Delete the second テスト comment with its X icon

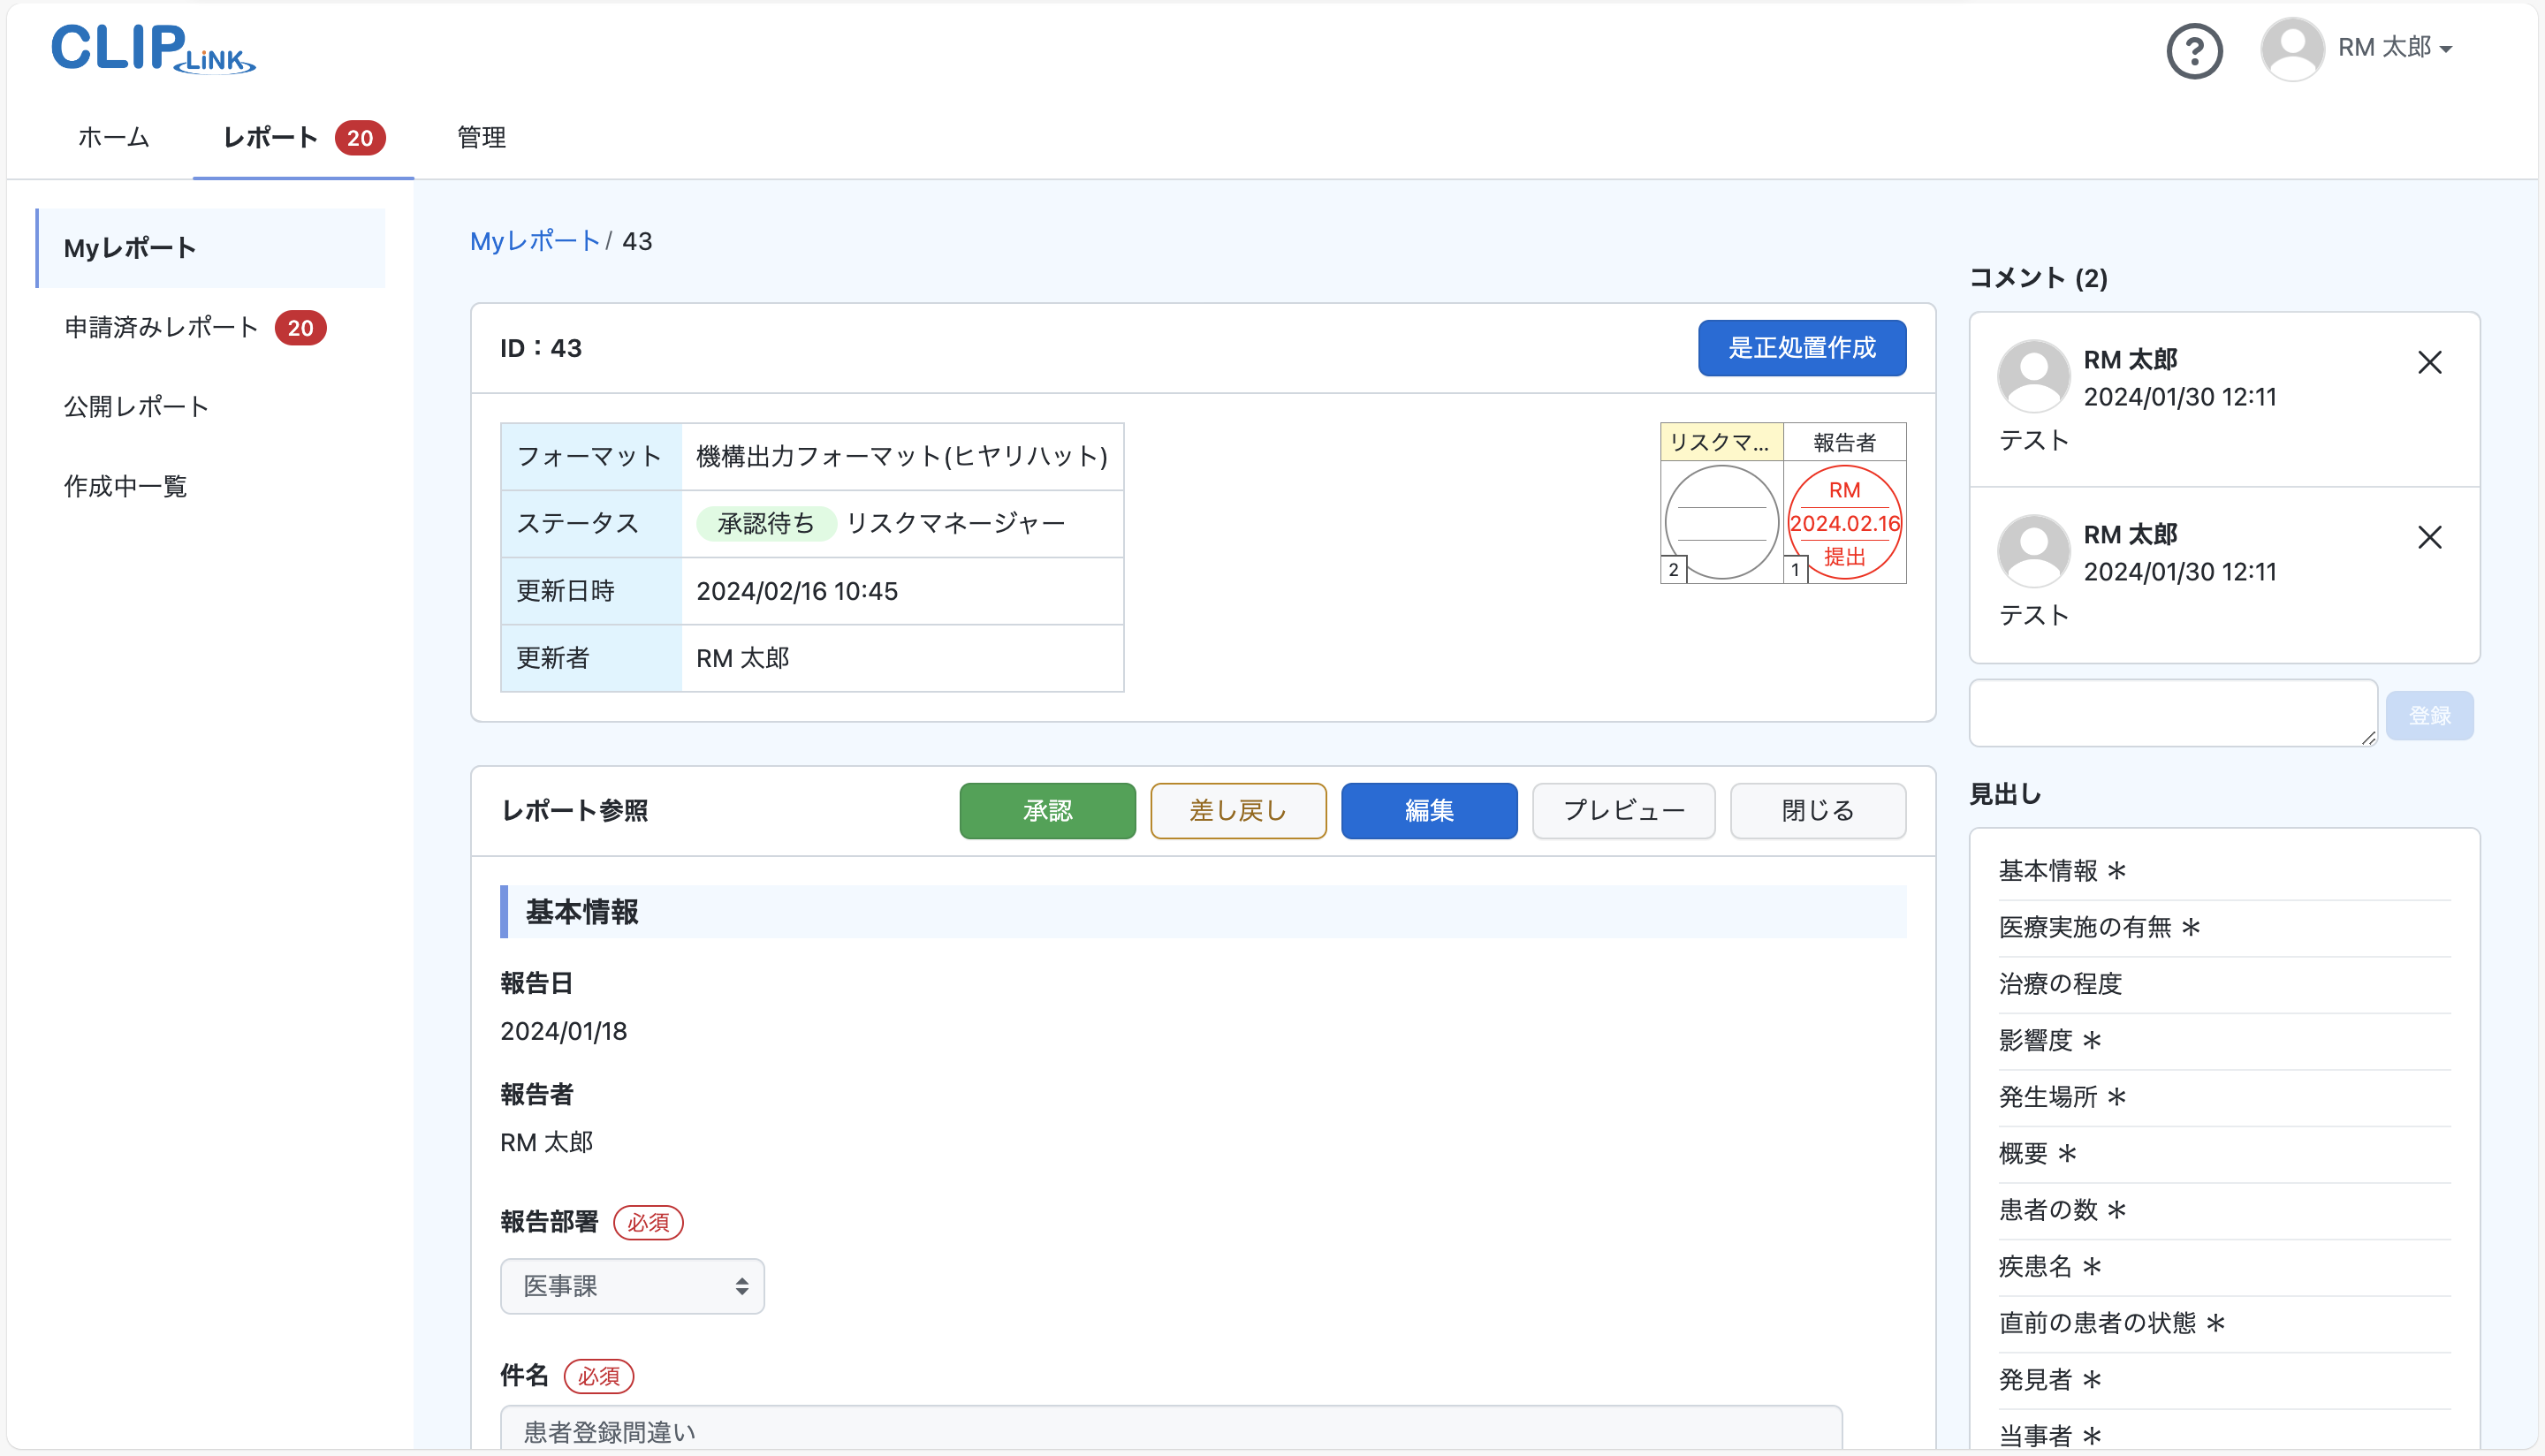(x=2431, y=537)
